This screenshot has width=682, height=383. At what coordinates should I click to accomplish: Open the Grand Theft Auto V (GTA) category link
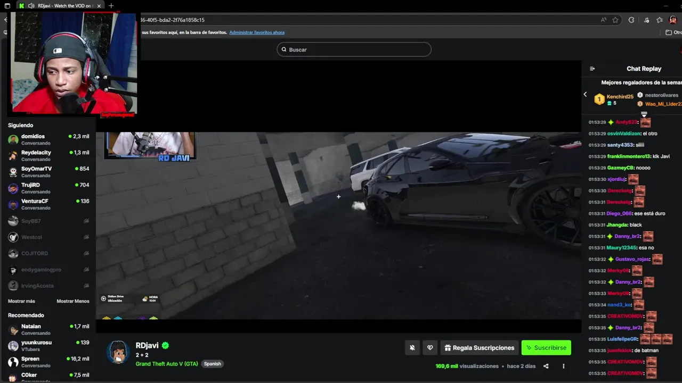(x=167, y=364)
